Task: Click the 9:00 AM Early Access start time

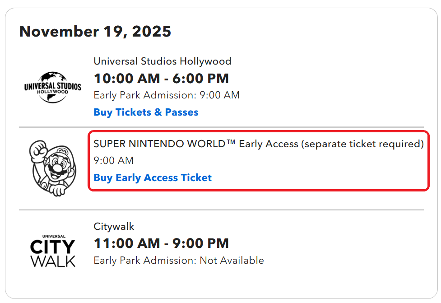Action: tap(114, 161)
